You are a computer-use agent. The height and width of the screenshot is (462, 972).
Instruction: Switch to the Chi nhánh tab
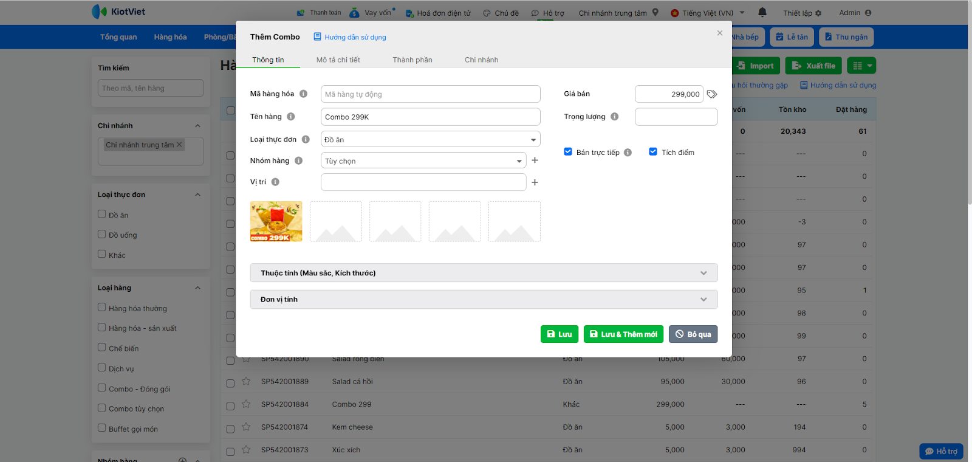pyautogui.click(x=482, y=60)
